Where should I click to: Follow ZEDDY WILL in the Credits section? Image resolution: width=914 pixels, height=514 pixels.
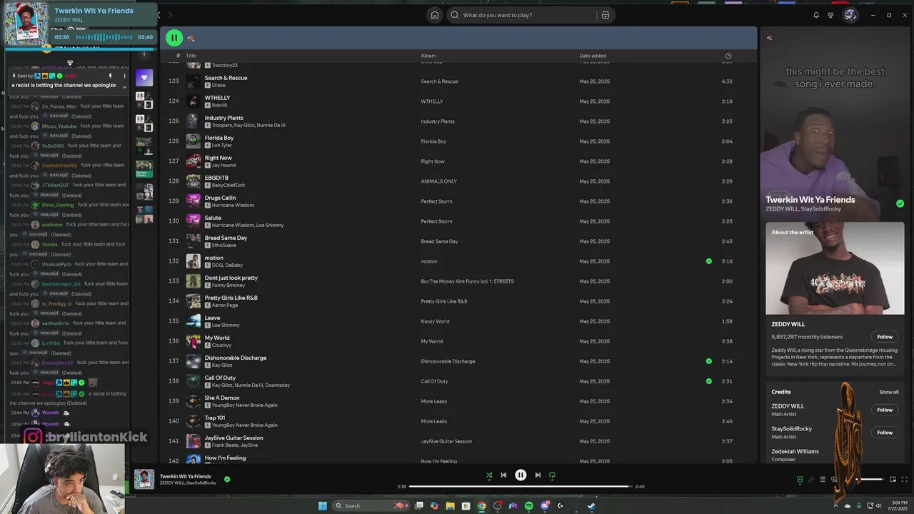click(x=885, y=410)
